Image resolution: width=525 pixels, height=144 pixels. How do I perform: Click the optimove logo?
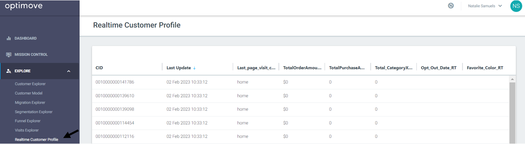24,6
